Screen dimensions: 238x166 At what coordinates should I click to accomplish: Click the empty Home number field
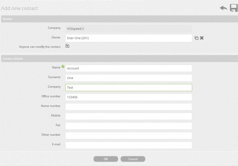[x=129, y=107]
